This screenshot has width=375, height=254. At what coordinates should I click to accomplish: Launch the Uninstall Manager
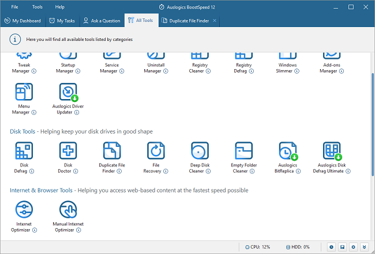[156, 56]
